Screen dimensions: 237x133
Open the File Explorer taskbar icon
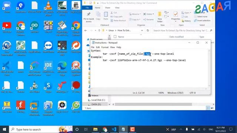tap(95, 129)
